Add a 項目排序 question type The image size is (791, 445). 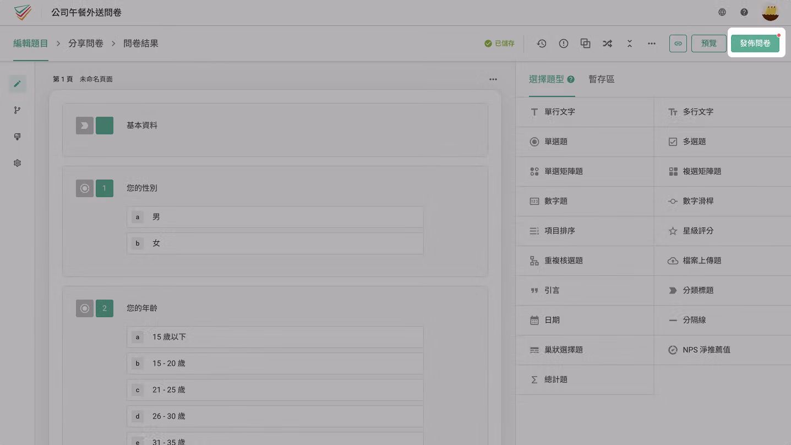[585, 231]
